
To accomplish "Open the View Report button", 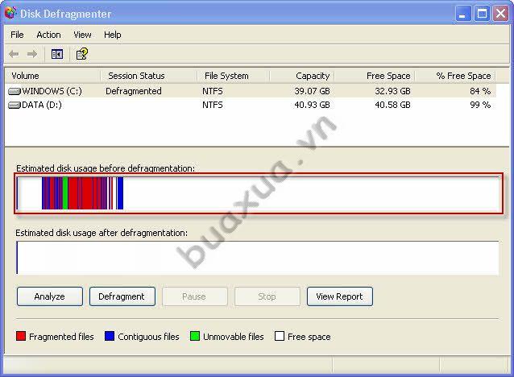I will point(340,296).
